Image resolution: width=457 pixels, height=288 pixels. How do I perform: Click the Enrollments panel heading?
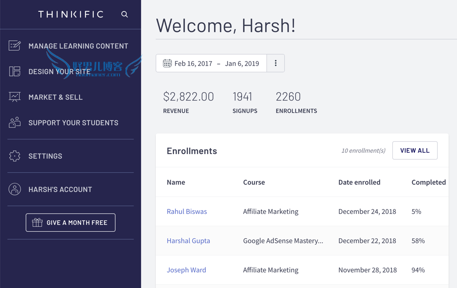click(x=192, y=151)
